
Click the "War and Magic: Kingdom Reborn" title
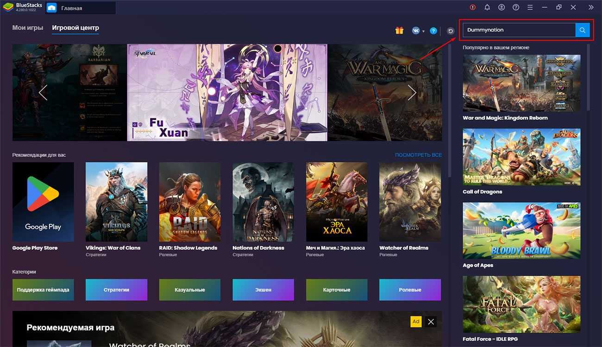pyautogui.click(x=505, y=118)
